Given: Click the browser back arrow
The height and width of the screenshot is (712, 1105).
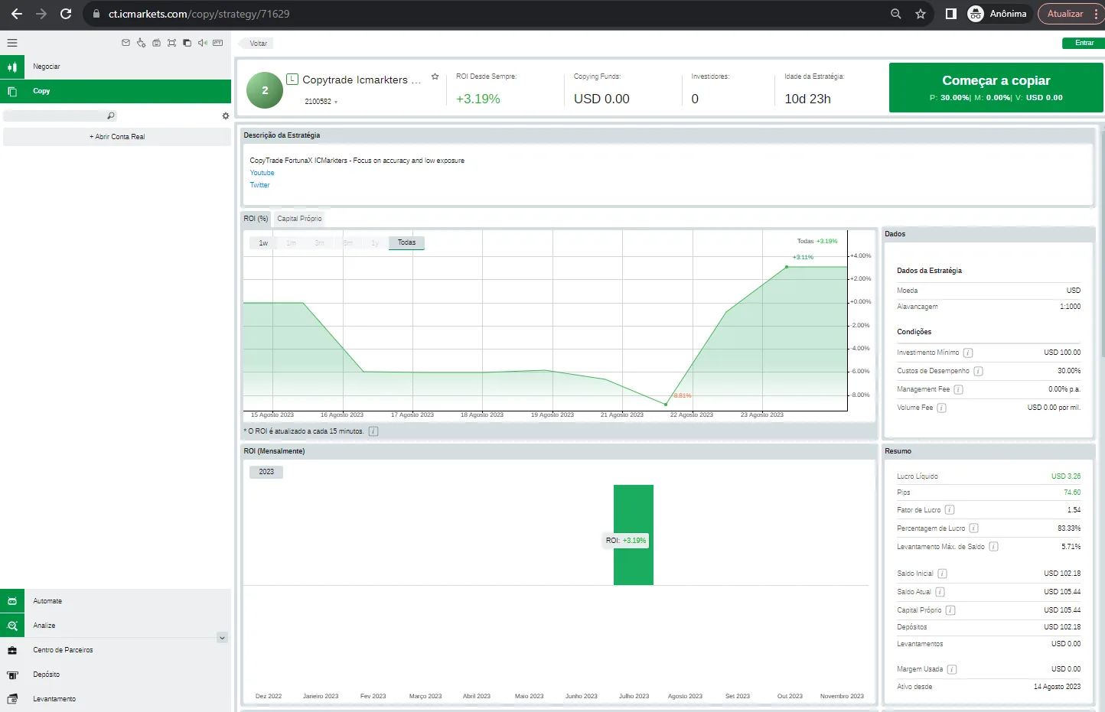Looking at the screenshot, I should coord(17,14).
